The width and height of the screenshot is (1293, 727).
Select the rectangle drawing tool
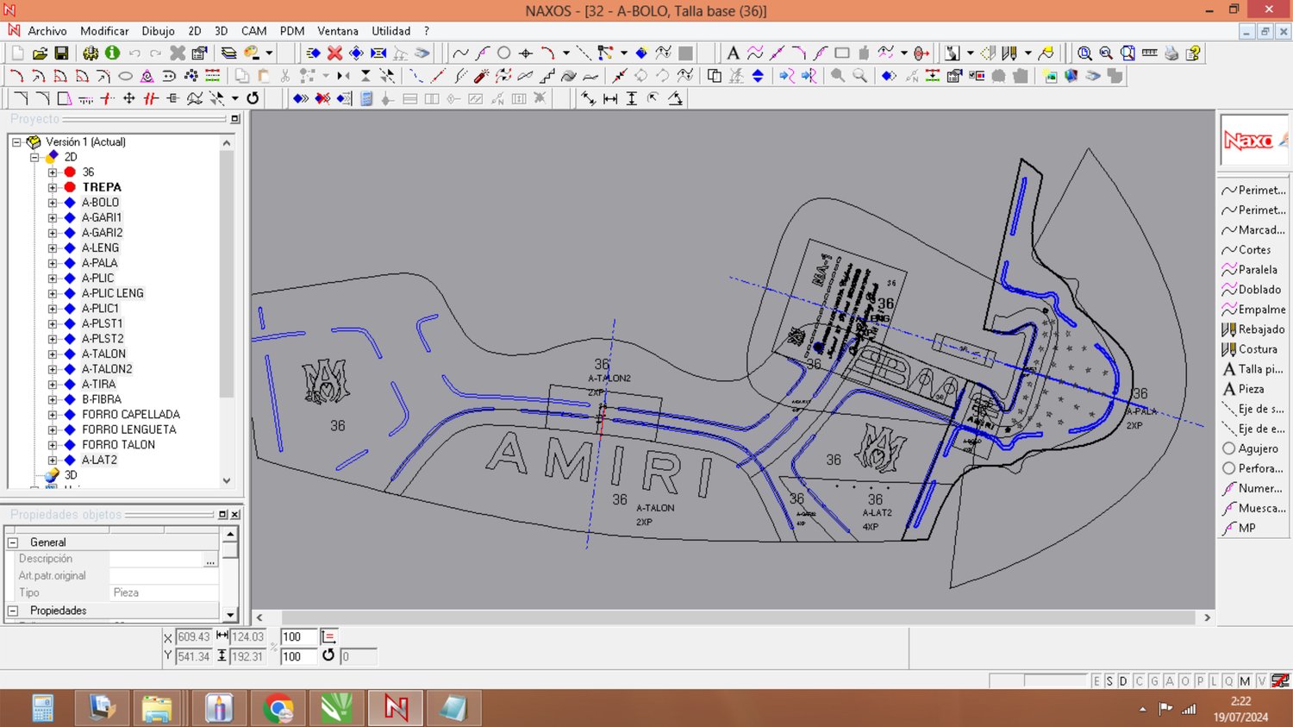click(842, 53)
